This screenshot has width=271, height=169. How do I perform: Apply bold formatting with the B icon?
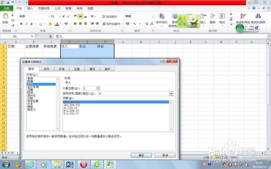[x=21, y=24]
